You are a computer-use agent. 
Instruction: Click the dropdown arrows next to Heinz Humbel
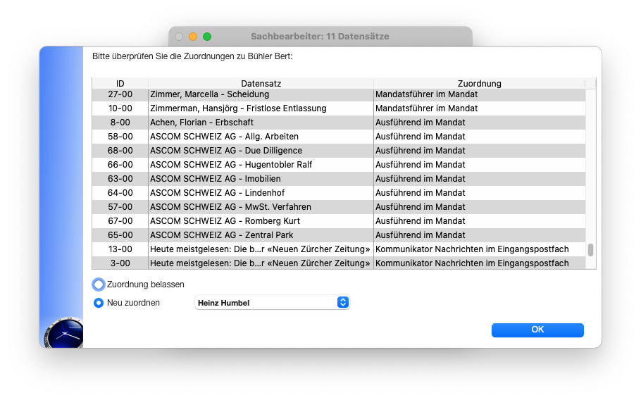[342, 302]
